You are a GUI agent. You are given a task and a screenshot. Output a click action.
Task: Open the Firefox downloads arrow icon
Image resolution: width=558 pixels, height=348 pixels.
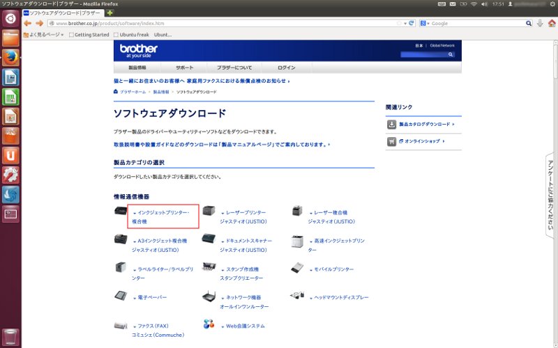[x=540, y=23]
